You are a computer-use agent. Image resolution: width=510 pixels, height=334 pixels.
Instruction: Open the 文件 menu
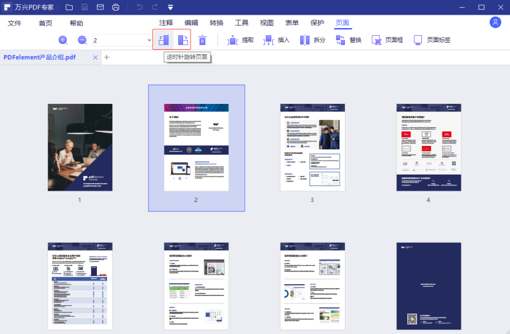point(15,23)
